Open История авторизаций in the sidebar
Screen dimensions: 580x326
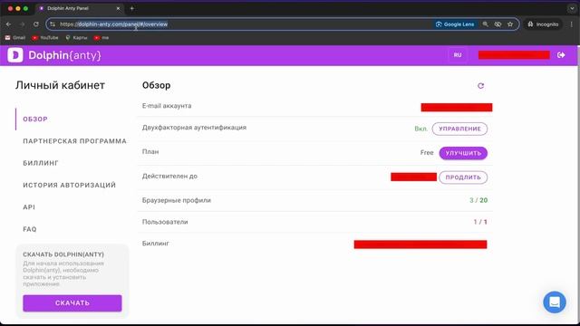click(x=69, y=185)
